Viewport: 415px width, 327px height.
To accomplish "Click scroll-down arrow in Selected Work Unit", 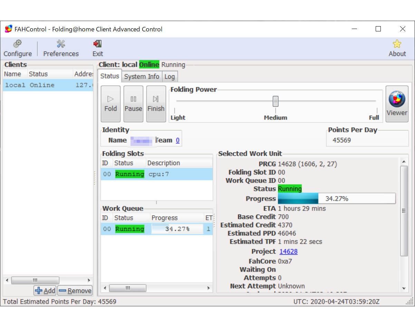I will pos(404,289).
